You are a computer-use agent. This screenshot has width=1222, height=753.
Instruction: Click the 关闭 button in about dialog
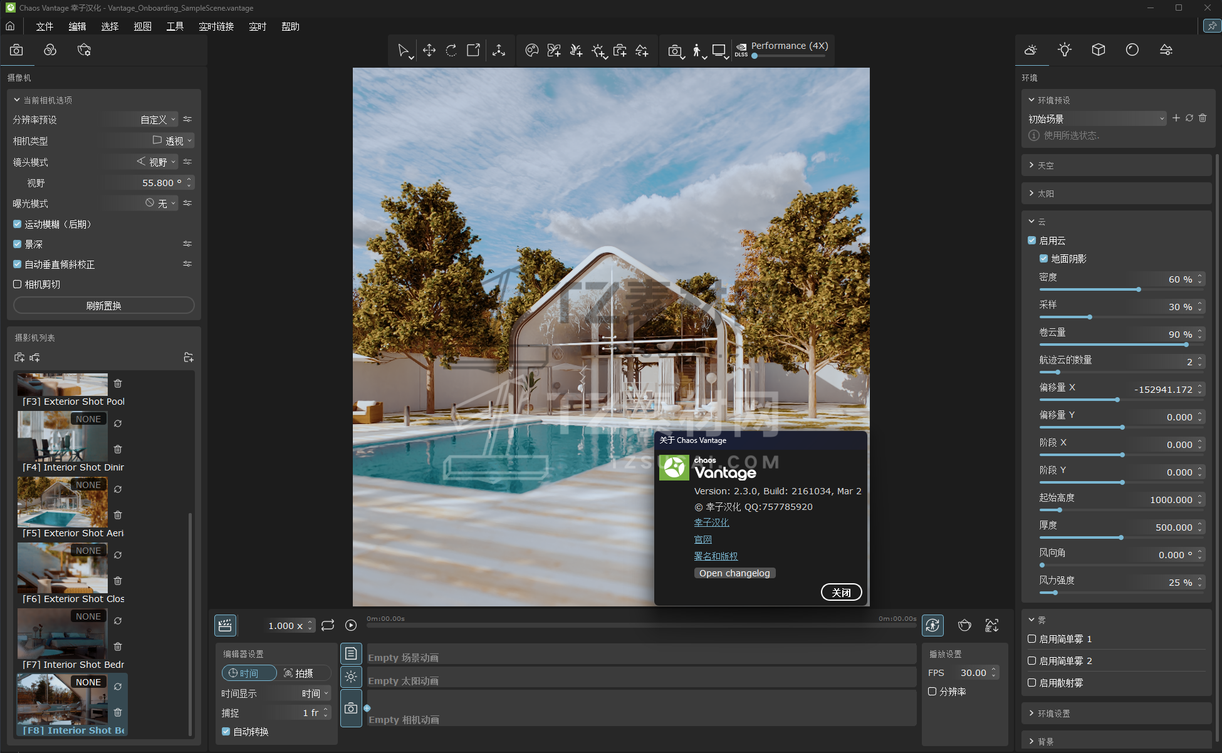pos(841,593)
